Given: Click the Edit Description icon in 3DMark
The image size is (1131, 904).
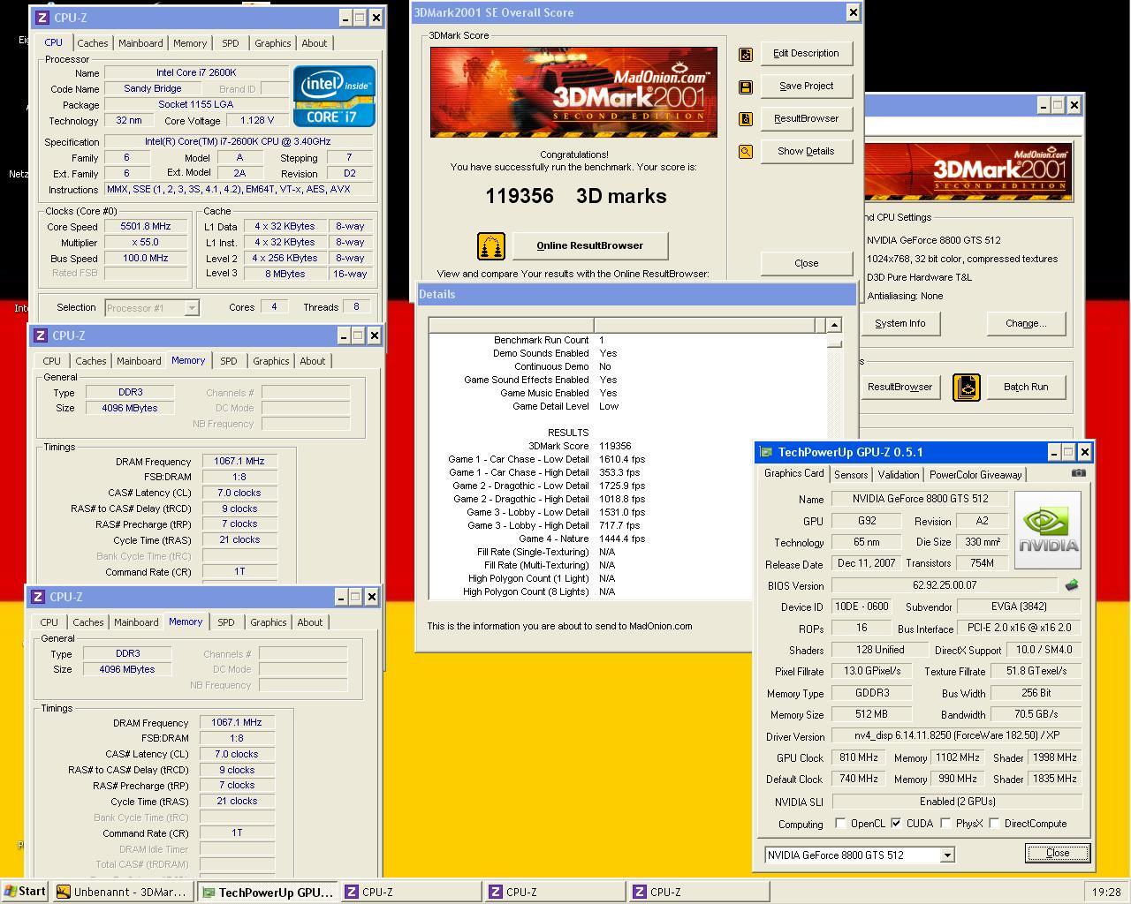Looking at the screenshot, I should pos(746,54).
